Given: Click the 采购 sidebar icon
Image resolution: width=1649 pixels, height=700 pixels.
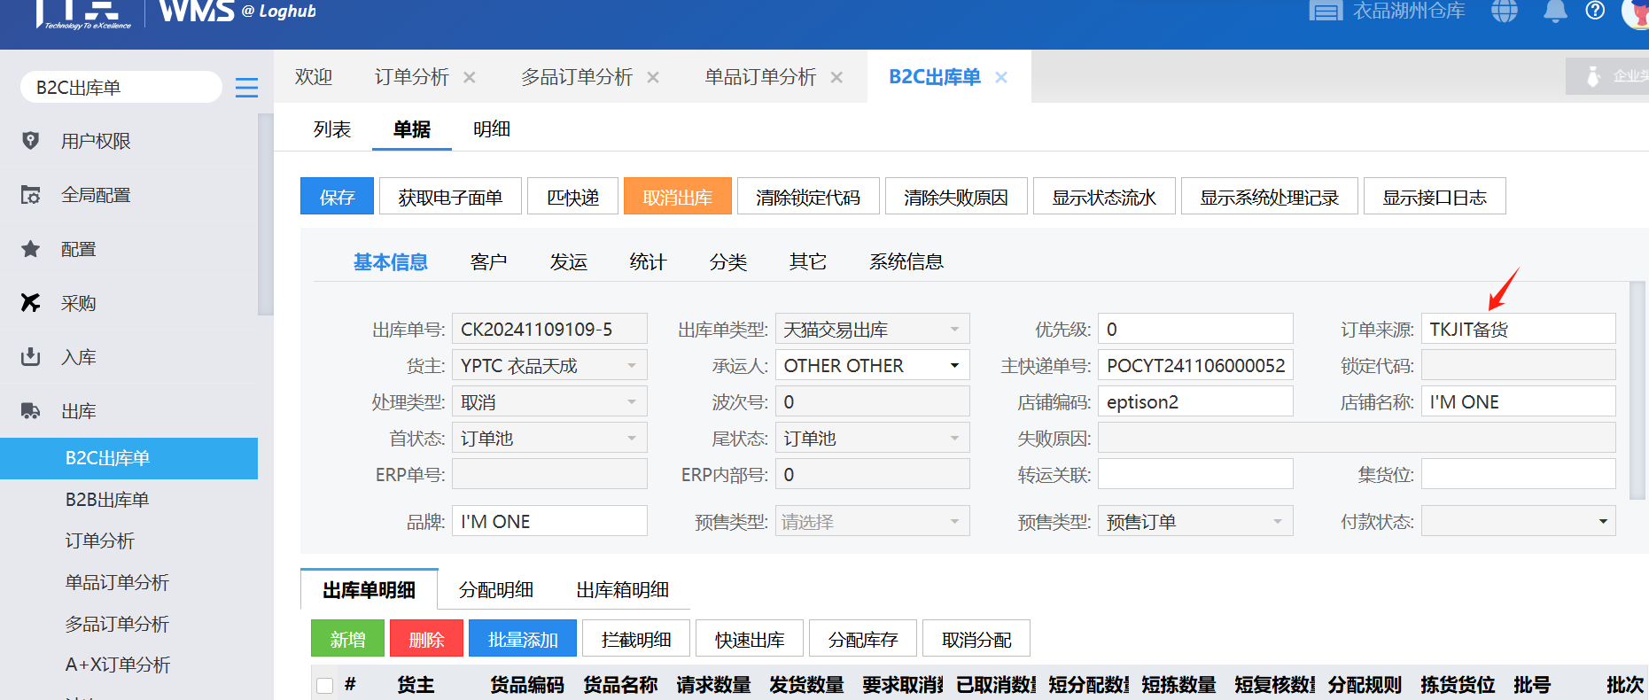Looking at the screenshot, I should point(30,303).
